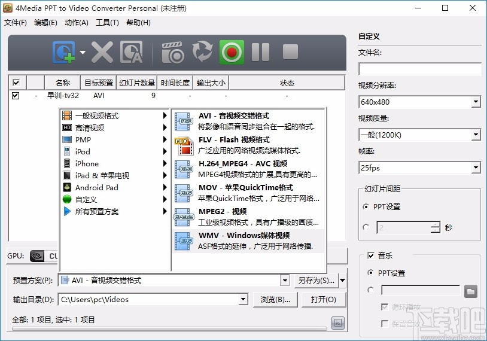Click the log/list icon at bottom right

(x=338, y=323)
